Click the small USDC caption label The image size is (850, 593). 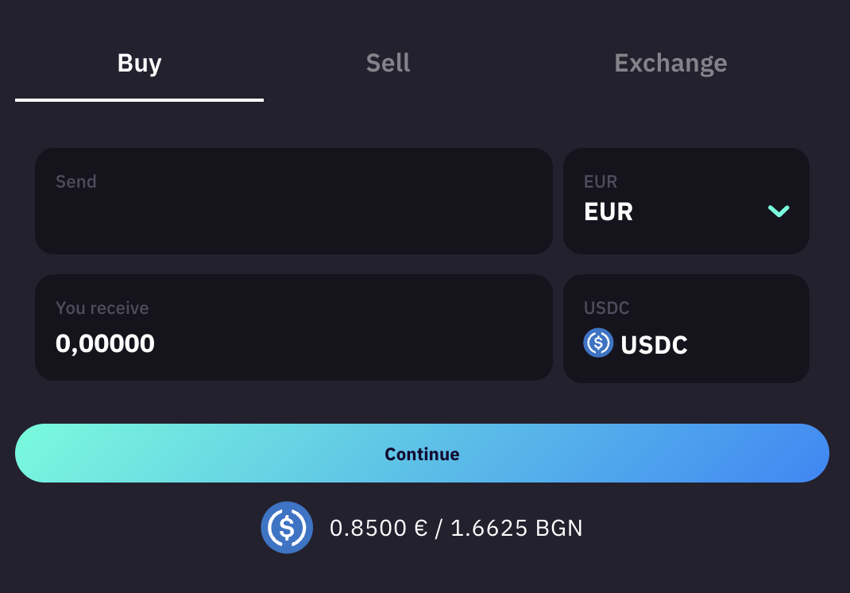(x=606, y=308)
